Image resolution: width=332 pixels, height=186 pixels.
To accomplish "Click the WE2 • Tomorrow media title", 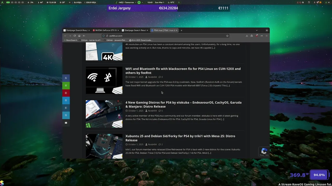I will 126,2.
